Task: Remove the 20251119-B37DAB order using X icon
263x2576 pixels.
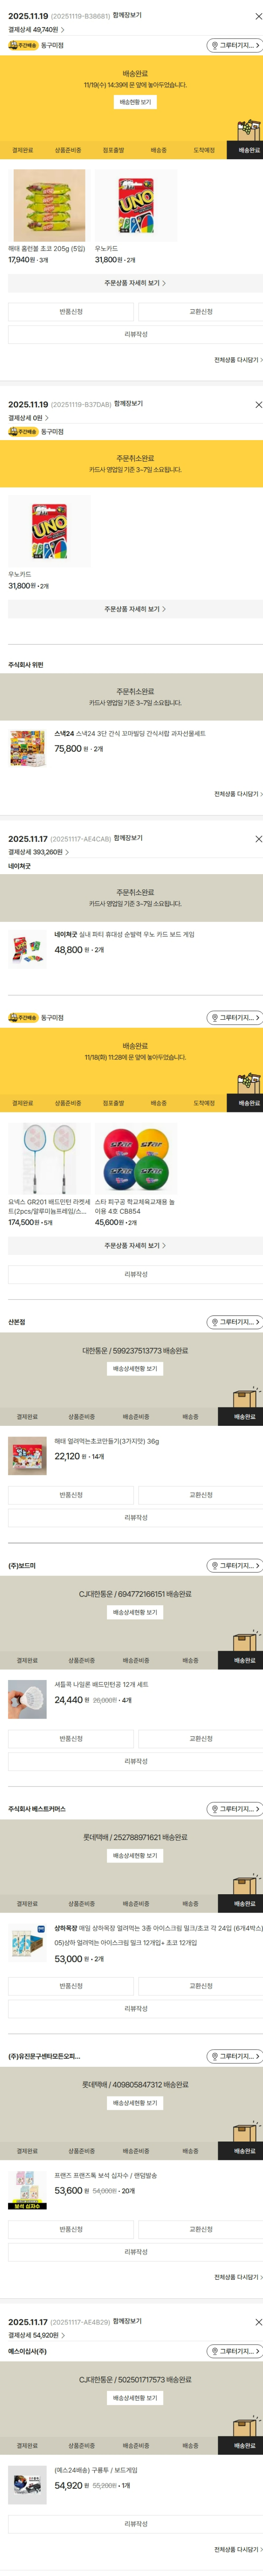Action: click(258, 404)
